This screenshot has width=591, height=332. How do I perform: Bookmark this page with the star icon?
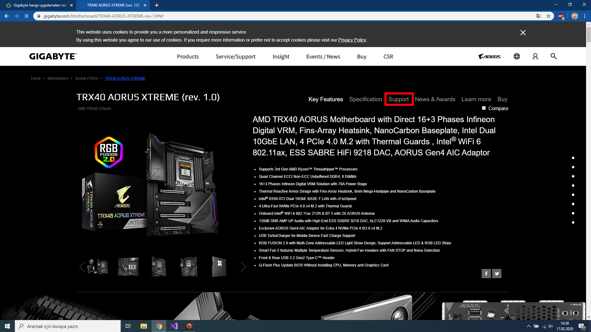click(x=548, y=16)
